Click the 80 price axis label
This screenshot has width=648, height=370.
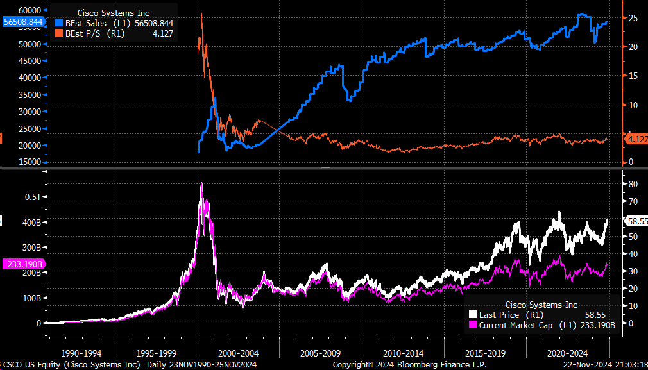(x=633, y=184)
